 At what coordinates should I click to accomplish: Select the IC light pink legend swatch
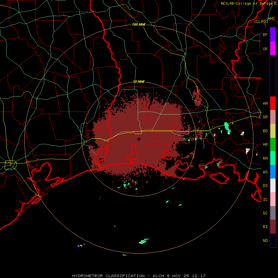coord(273,199)
